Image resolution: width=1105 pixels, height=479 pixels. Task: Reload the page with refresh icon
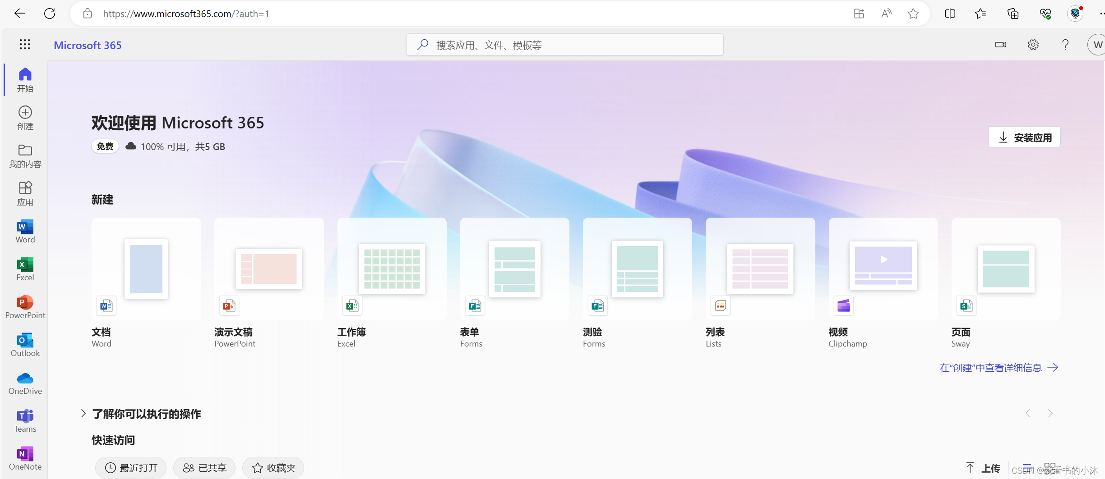[x=50, y=14]
